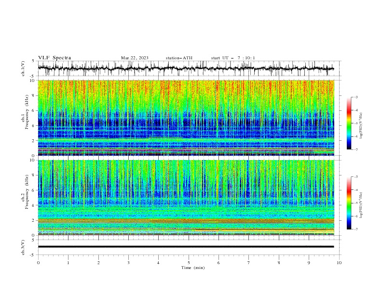The height and width of the screenshot is (295, 382).
Task: Click the 'station=ATH' label
Action: point(179,58)
